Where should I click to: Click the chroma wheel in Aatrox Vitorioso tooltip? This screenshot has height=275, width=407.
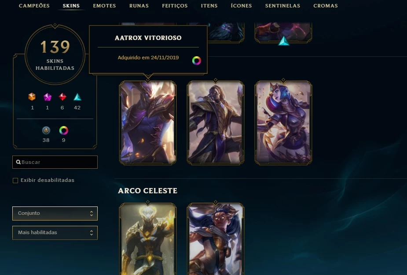coord(197,61)
